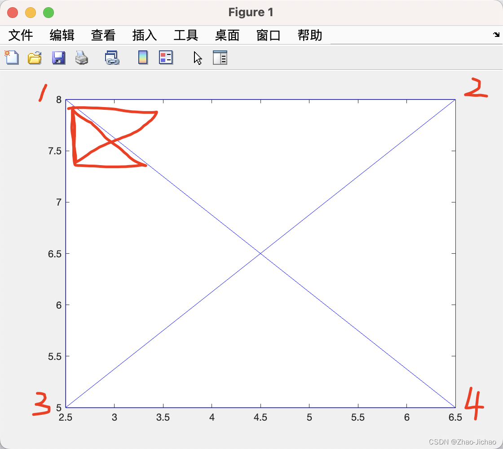The image size is (503, 449).
Task: Open the 编辑 menu
Action: pos(62,35)
